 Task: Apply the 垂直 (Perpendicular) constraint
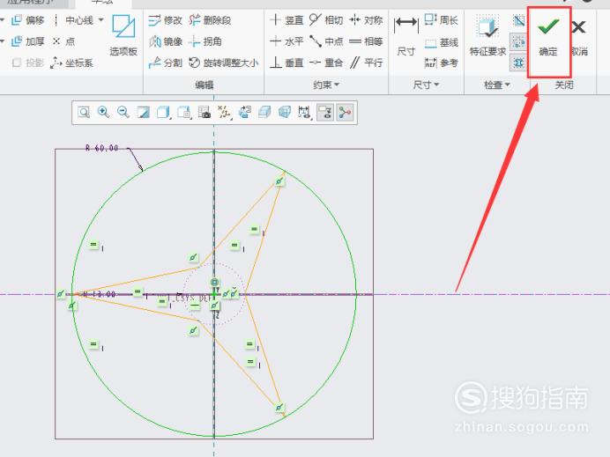286,63
